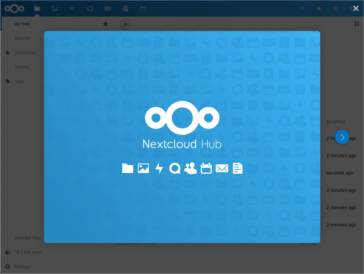Go to next slide with the arrow button

tap(342, 137)
